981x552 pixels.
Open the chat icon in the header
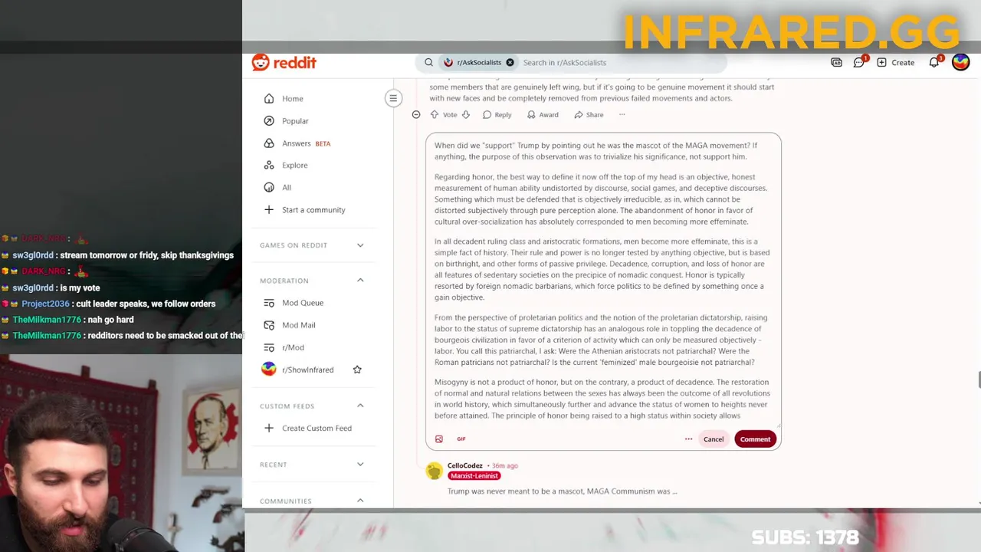point(859,63)
